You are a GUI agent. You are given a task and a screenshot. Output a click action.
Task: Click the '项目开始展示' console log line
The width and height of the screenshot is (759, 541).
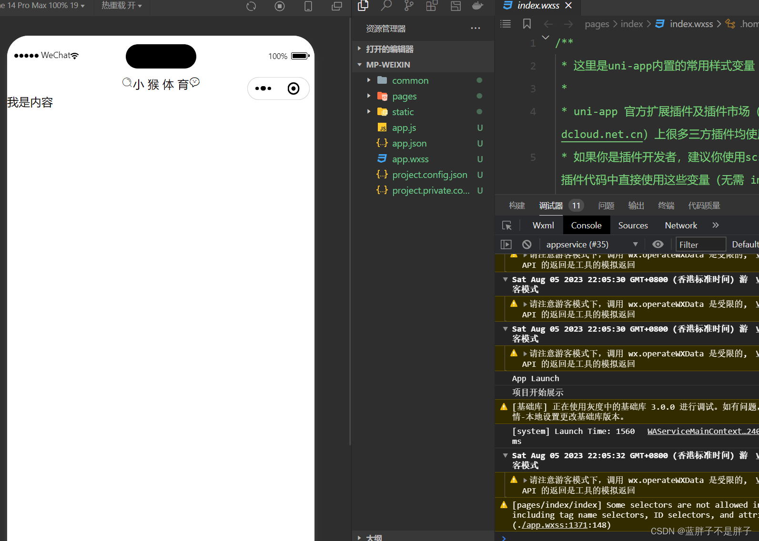point(538,393)
